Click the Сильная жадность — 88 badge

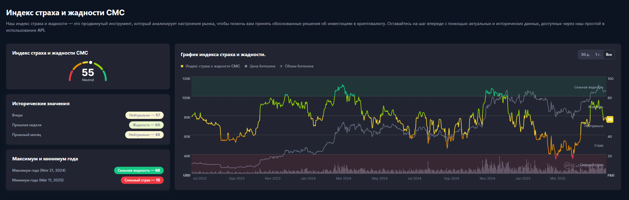[x=139, y=170]
